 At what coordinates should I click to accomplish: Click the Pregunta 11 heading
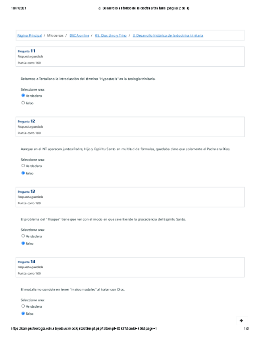coord(27,51)
